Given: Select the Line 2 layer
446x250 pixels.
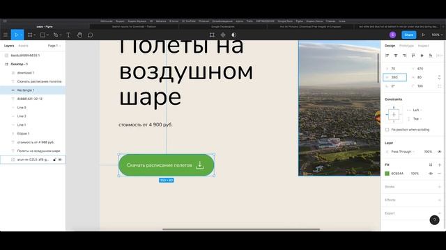Looking at the screenshot, I should point(33,116).
